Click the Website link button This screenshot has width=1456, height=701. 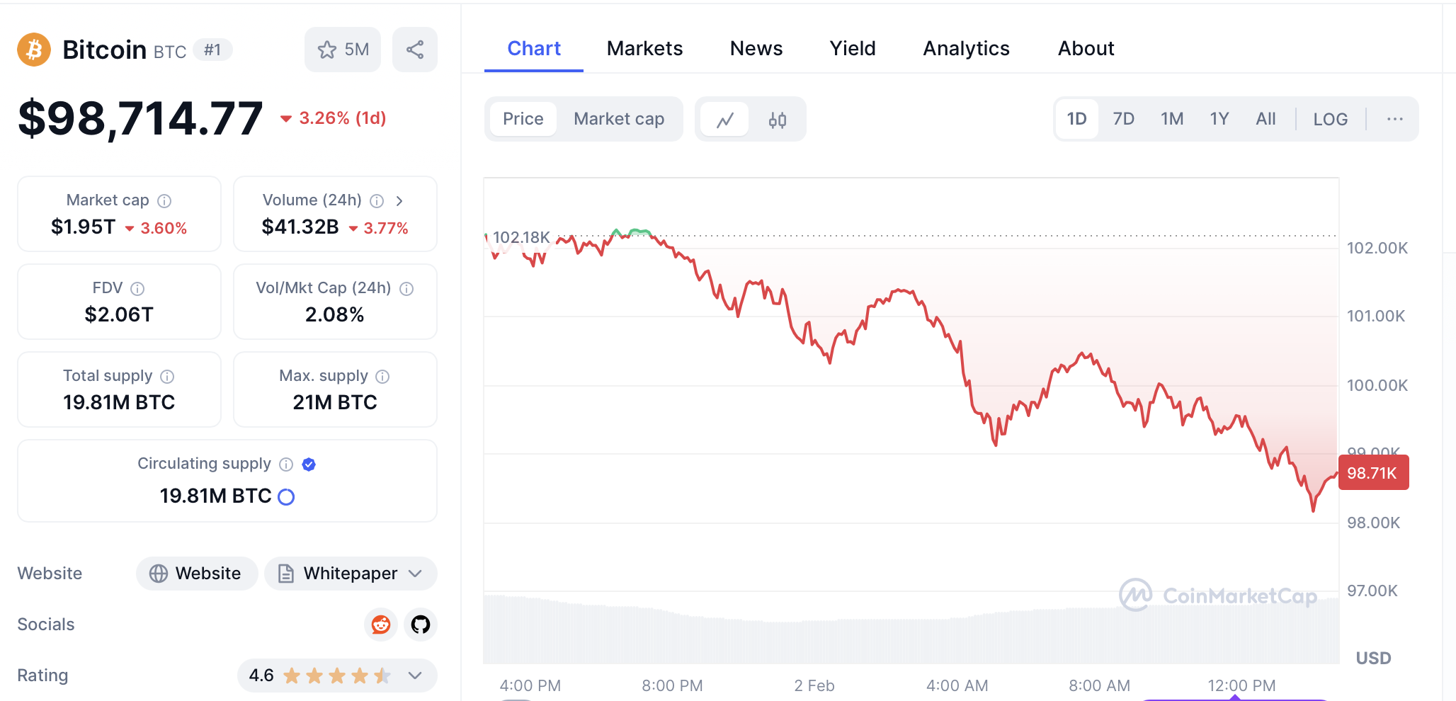pos(197,574)
